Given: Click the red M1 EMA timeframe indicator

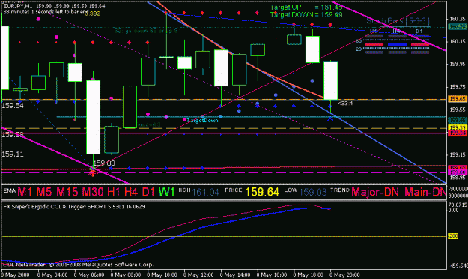Looking at the screenshot, I should coord(25,192).
